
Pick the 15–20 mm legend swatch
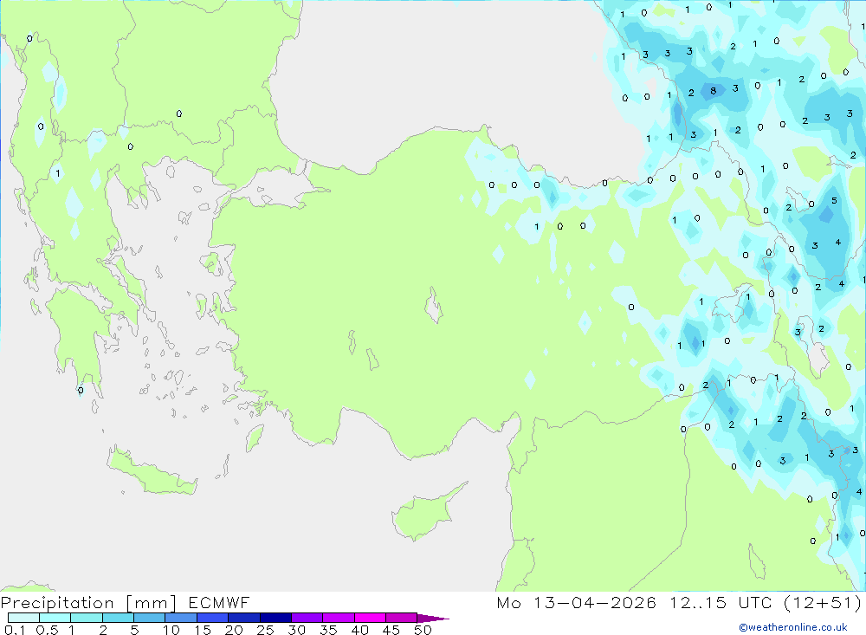pos(212,618)
